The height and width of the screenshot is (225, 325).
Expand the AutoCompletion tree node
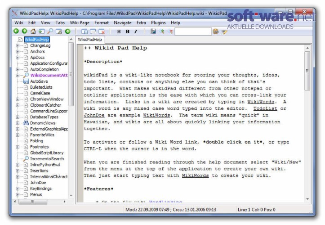18,69
